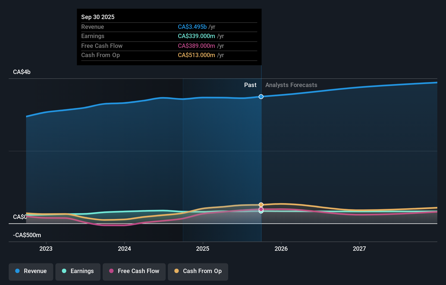Collapse the Past period region
Screen dimensions: 446x285
[x=250, y=85]
